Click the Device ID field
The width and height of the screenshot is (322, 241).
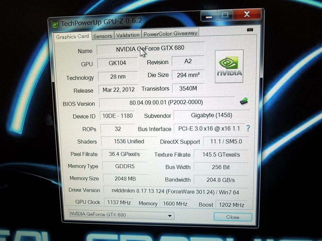coord(117,116)
